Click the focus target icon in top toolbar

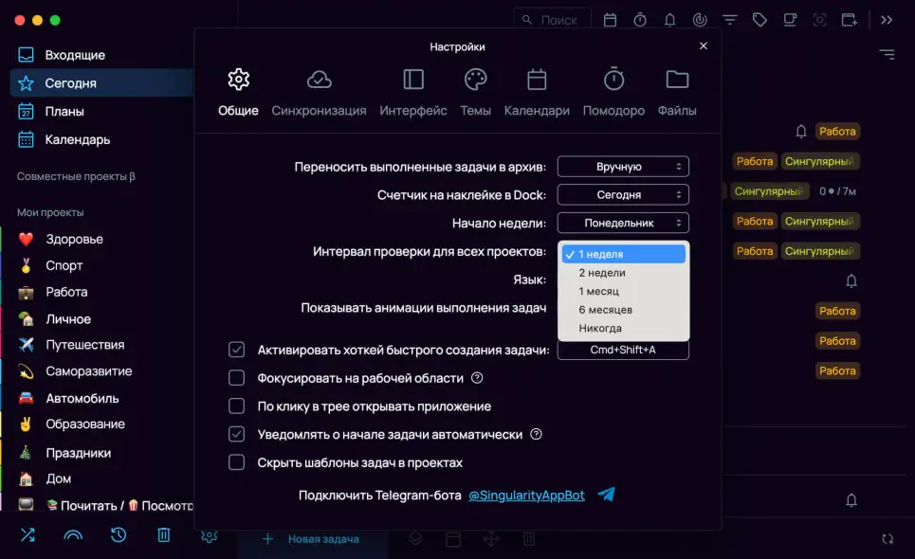pos(700,19)
